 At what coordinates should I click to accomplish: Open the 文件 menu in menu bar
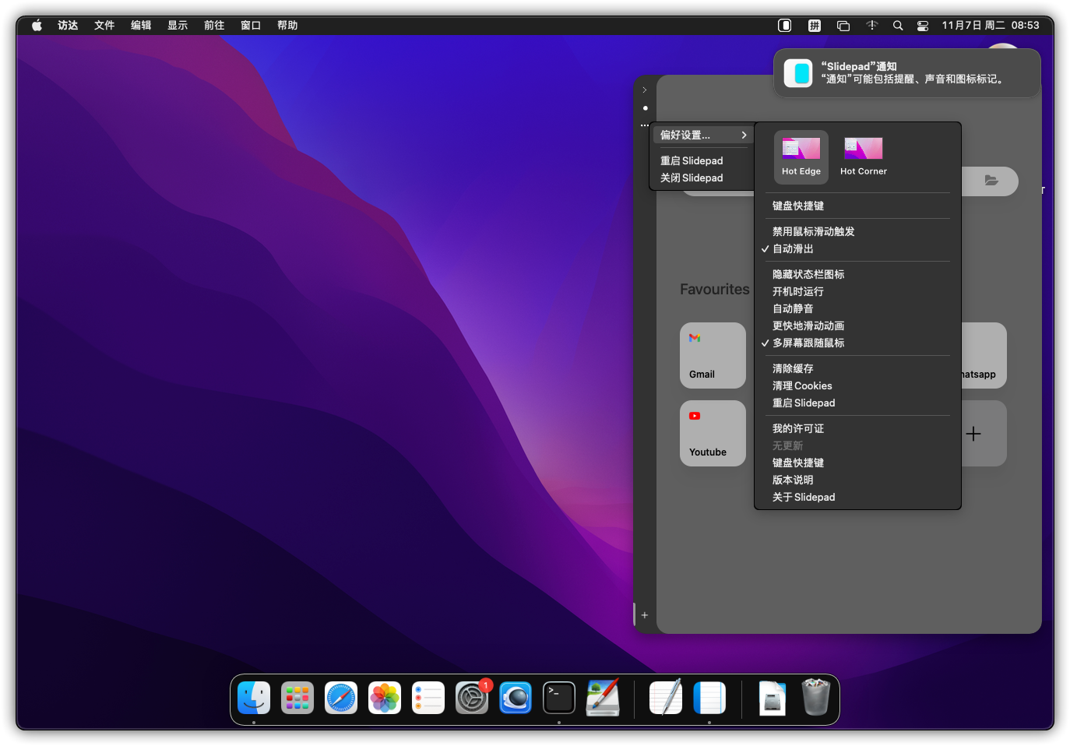[x=104, y=25]
